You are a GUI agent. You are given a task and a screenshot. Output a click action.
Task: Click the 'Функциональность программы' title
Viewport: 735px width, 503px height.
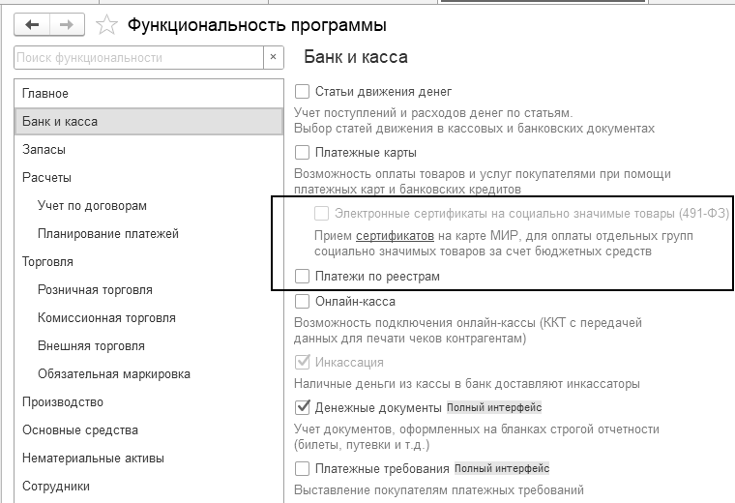257,25
